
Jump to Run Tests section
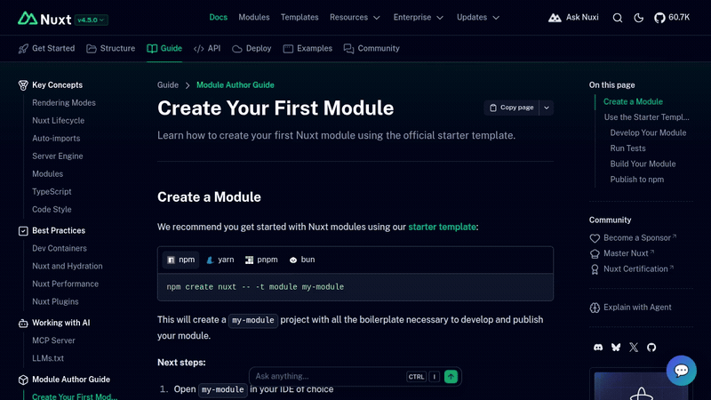click(x=627, y=148)
